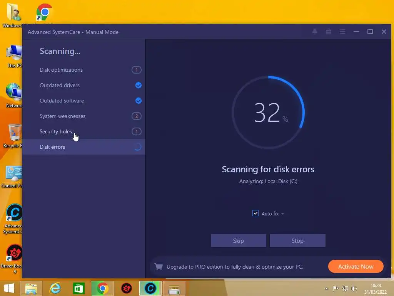Open File Explorer from the taskbar
394x296 pixels.
coord(31,288)
